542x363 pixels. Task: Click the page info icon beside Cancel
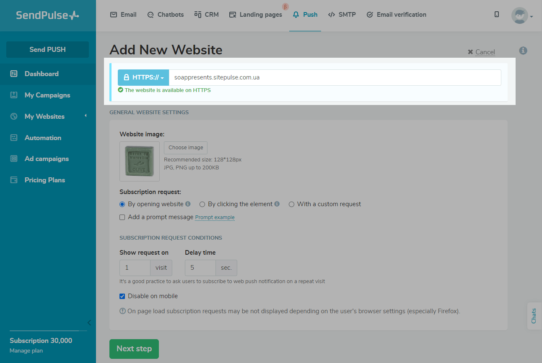coord(523,51)
